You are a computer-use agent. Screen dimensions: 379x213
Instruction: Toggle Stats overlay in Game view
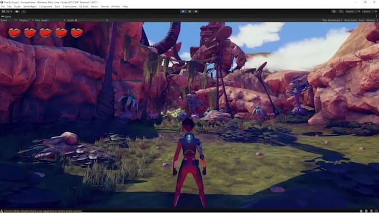(x=362, y=20)
